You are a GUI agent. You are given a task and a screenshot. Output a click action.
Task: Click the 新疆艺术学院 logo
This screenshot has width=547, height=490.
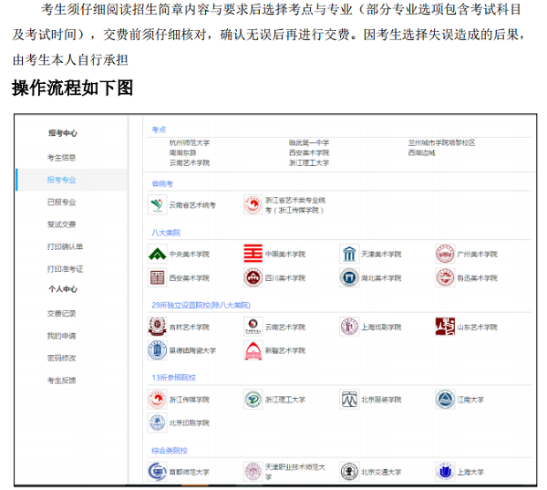(x=253, y=350)
